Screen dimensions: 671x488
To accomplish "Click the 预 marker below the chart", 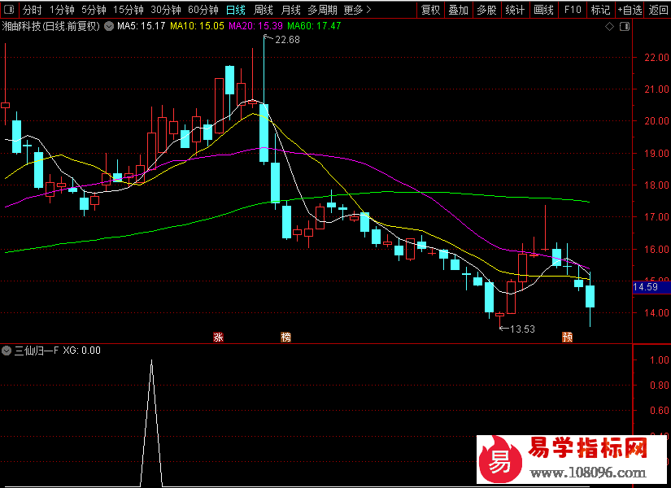I will [568, 338].
